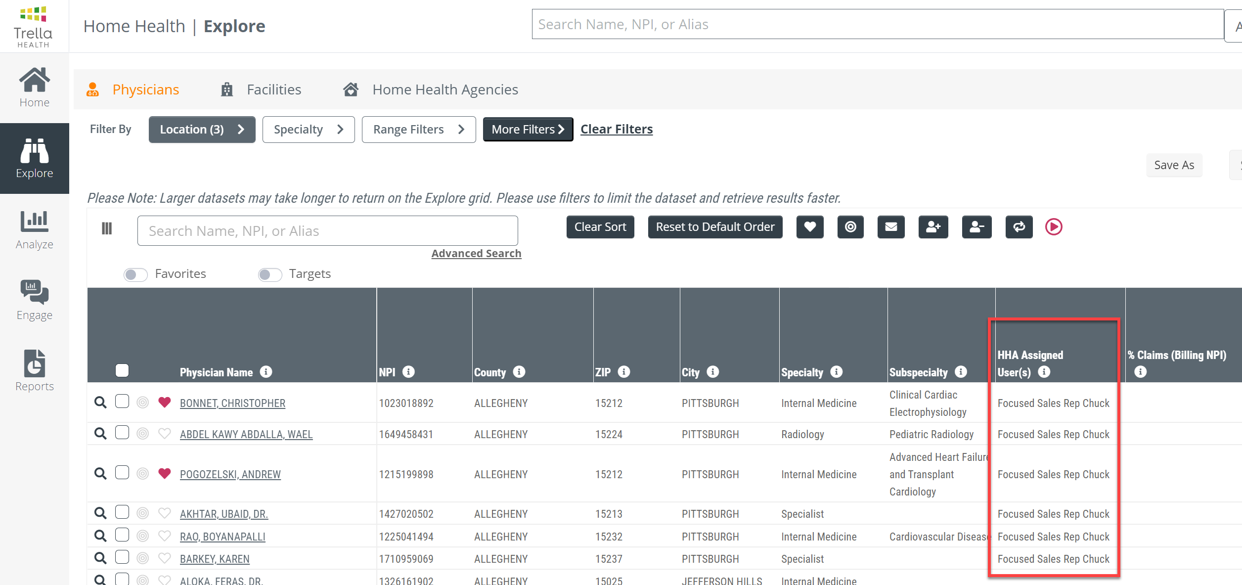Click city JEFFERSON HILLS cell
Screen dimensions: 1242x585
pos(722,581)
